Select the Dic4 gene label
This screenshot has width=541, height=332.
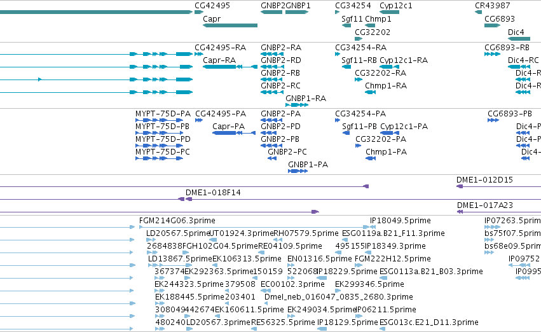(516, 32)
